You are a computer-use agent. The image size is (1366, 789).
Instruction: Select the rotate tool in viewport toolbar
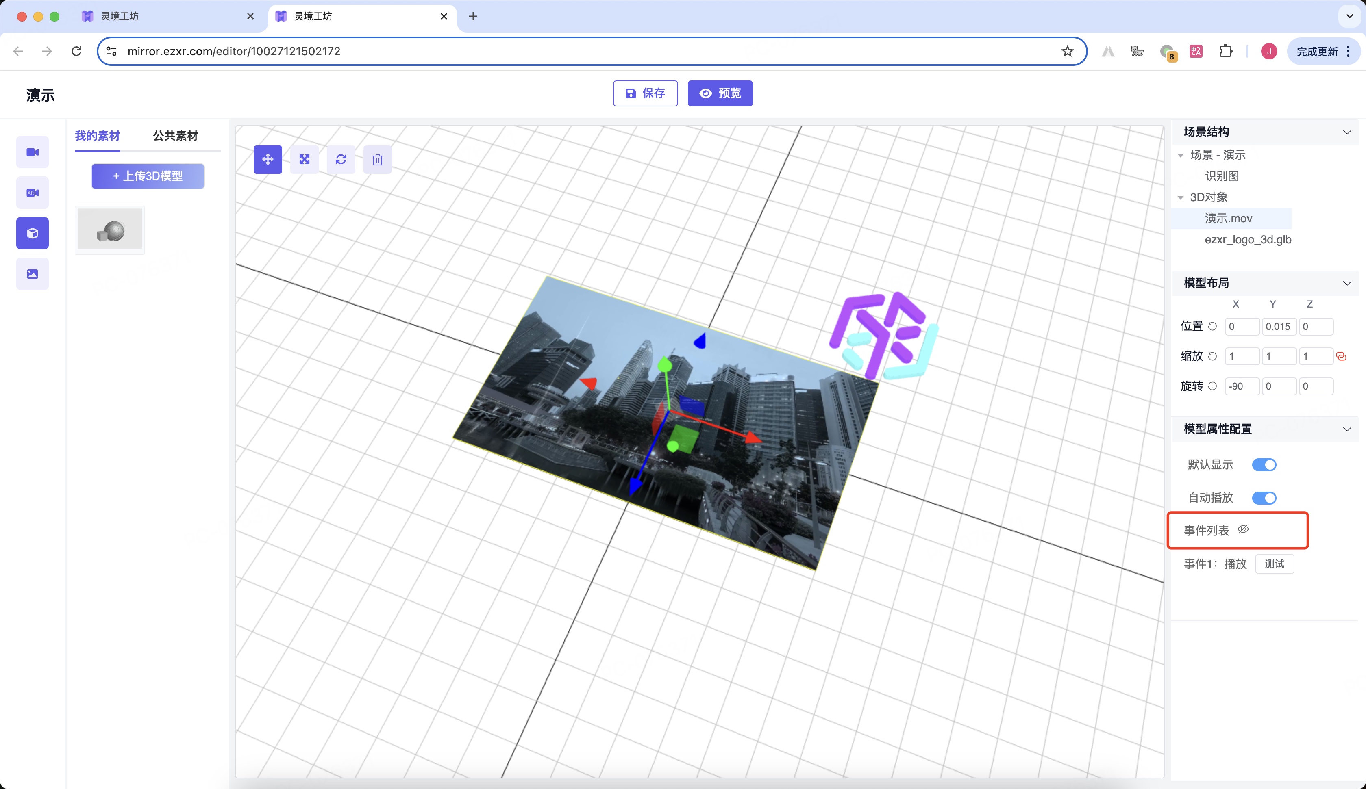pyautogui.click(x=341, y=159)
